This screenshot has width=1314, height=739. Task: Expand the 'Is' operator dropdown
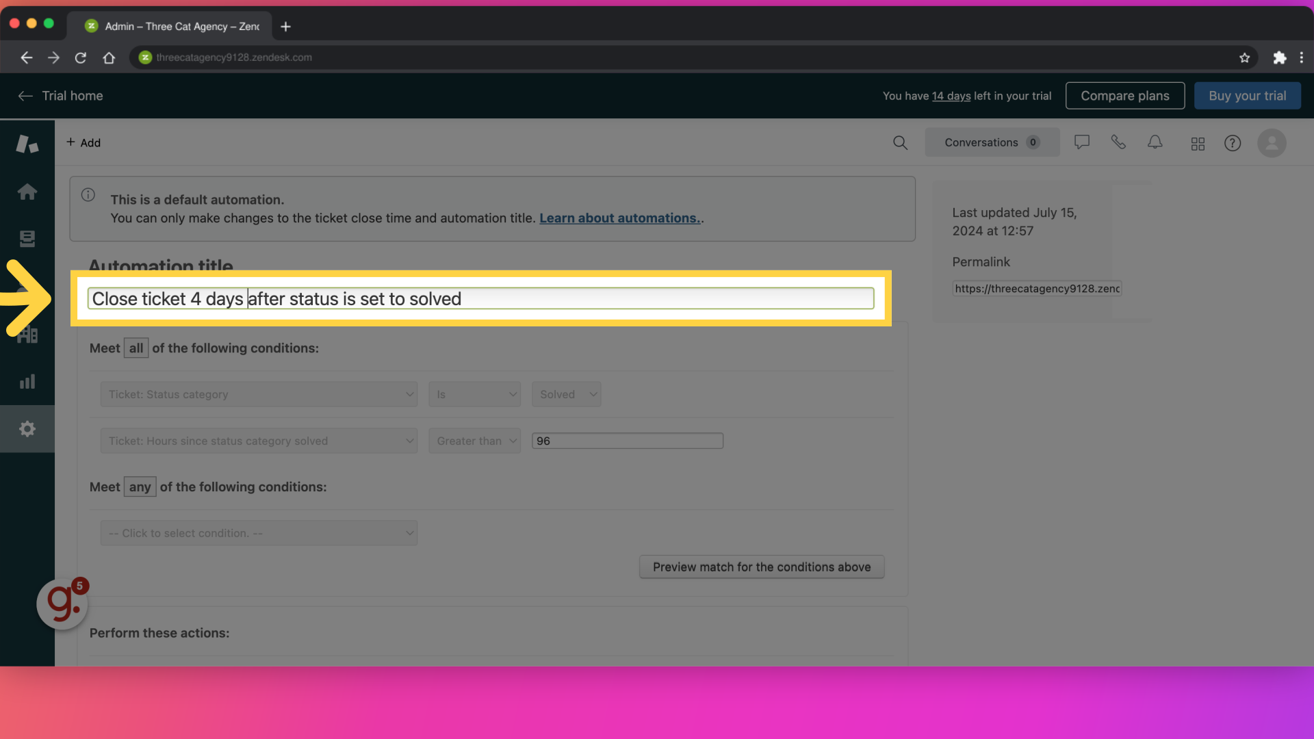coord(474,394)
